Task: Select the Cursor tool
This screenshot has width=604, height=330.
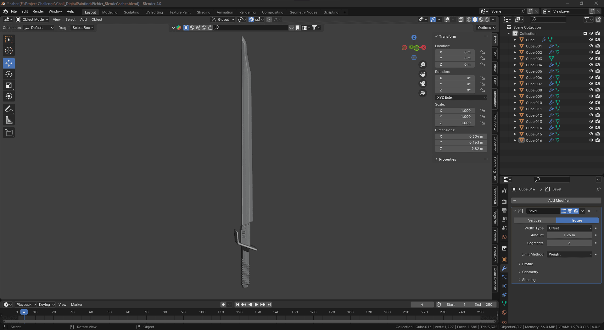Action: [x=9, y=51]
